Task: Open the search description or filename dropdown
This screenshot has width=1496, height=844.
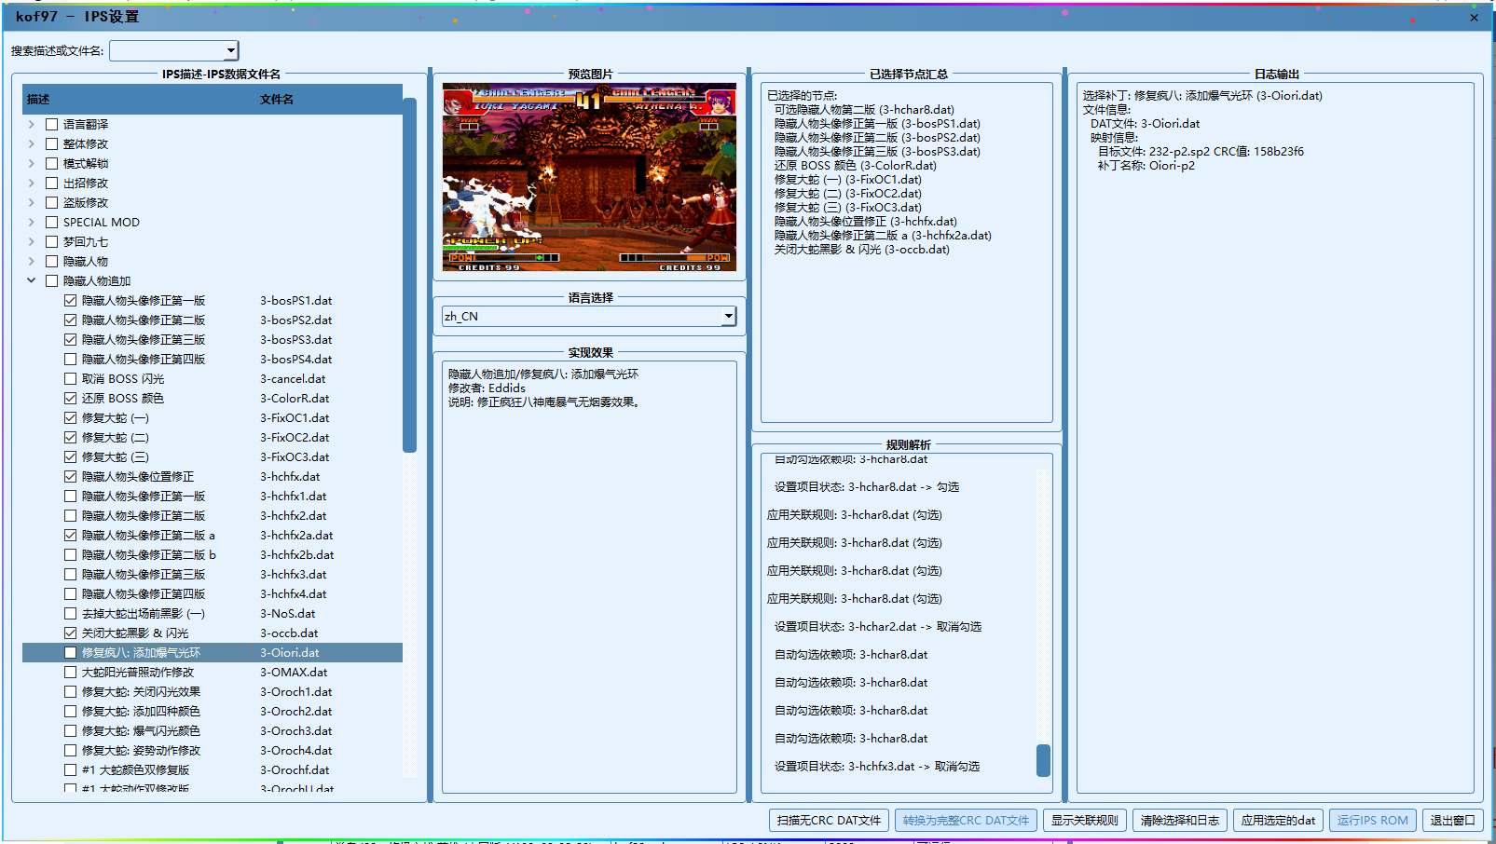Action: (230, 50)
